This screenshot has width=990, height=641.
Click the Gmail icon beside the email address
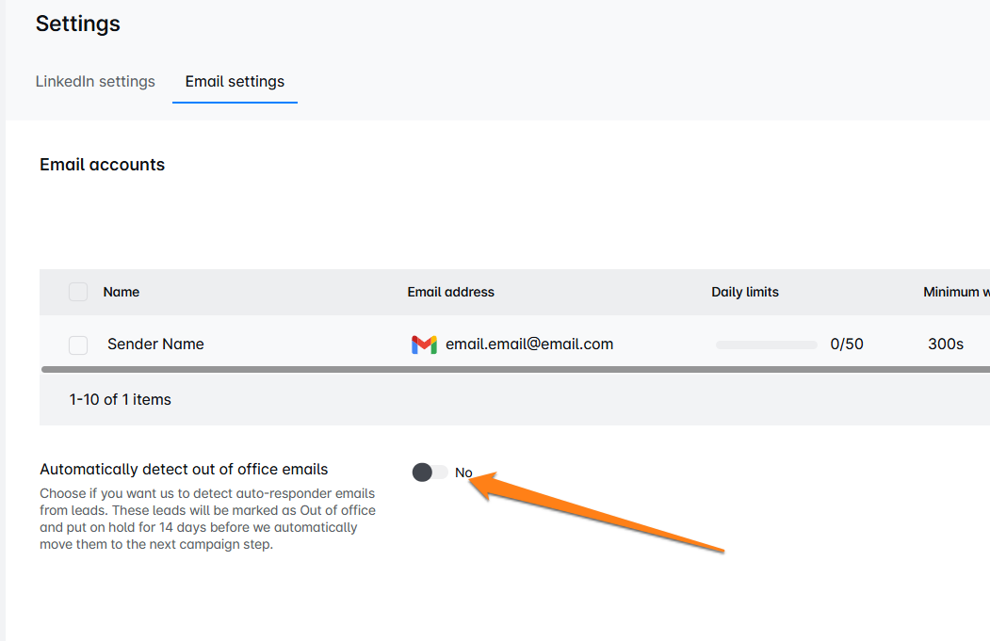(424, 345)
